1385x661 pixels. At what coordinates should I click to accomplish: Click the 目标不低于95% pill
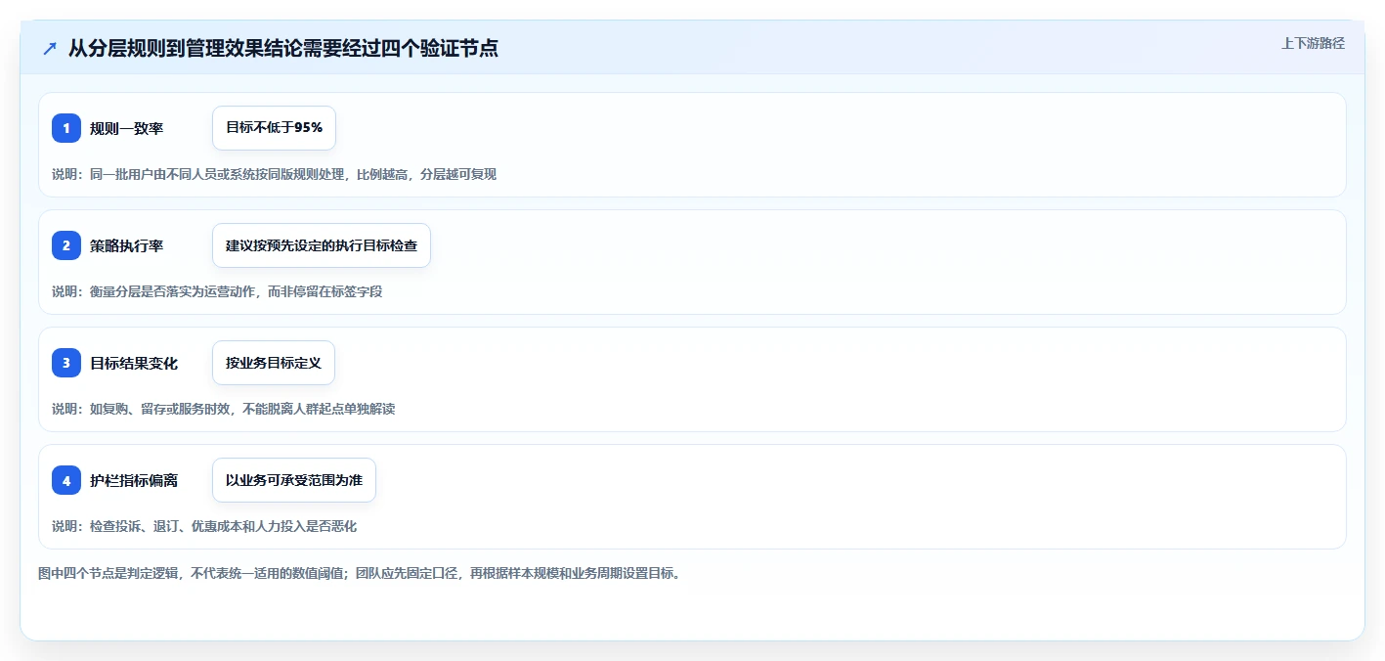274,128
